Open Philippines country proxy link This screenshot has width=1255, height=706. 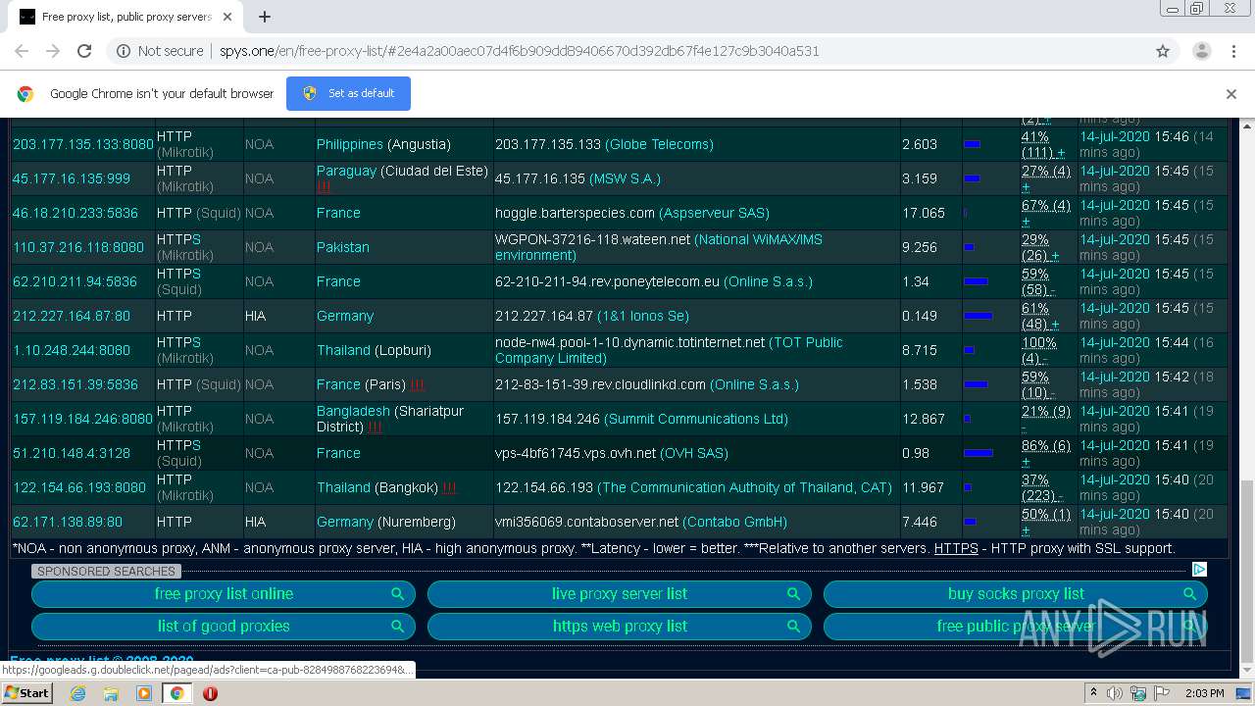click(349, 144)
